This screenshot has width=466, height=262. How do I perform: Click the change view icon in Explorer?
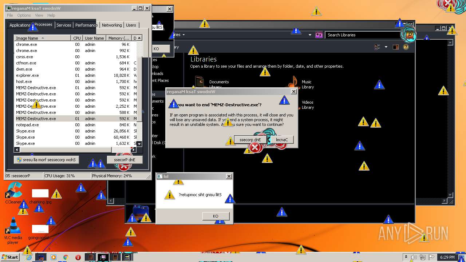378,47
